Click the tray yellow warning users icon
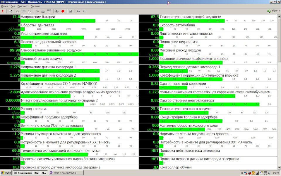 tap(253, 173)
